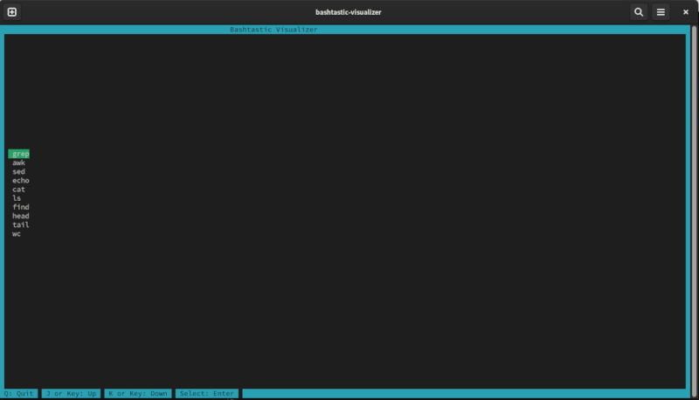Viewport: 699px width, 400px height.
Task: Click the terminal vertical scrollbar
Action: point(694,211)
